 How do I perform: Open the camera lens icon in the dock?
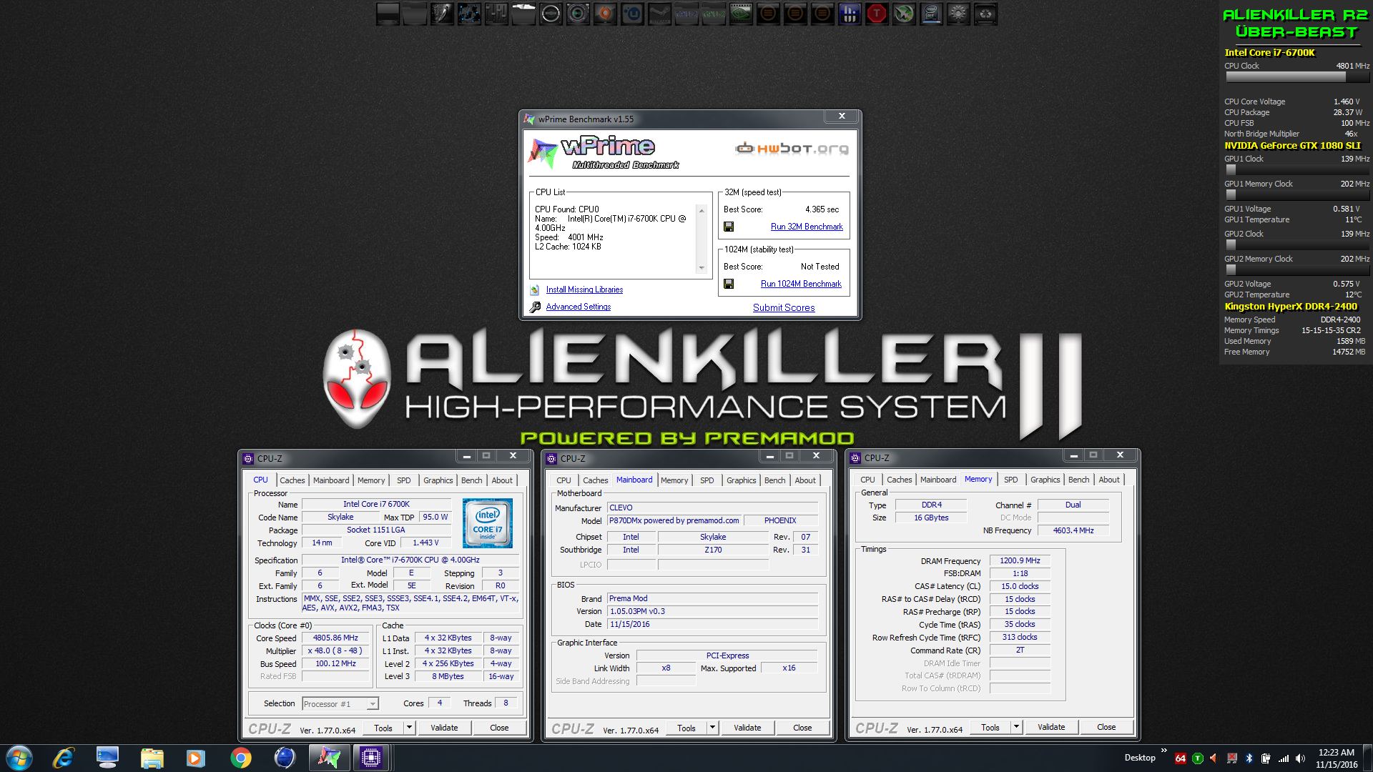[x=578, y=14]
